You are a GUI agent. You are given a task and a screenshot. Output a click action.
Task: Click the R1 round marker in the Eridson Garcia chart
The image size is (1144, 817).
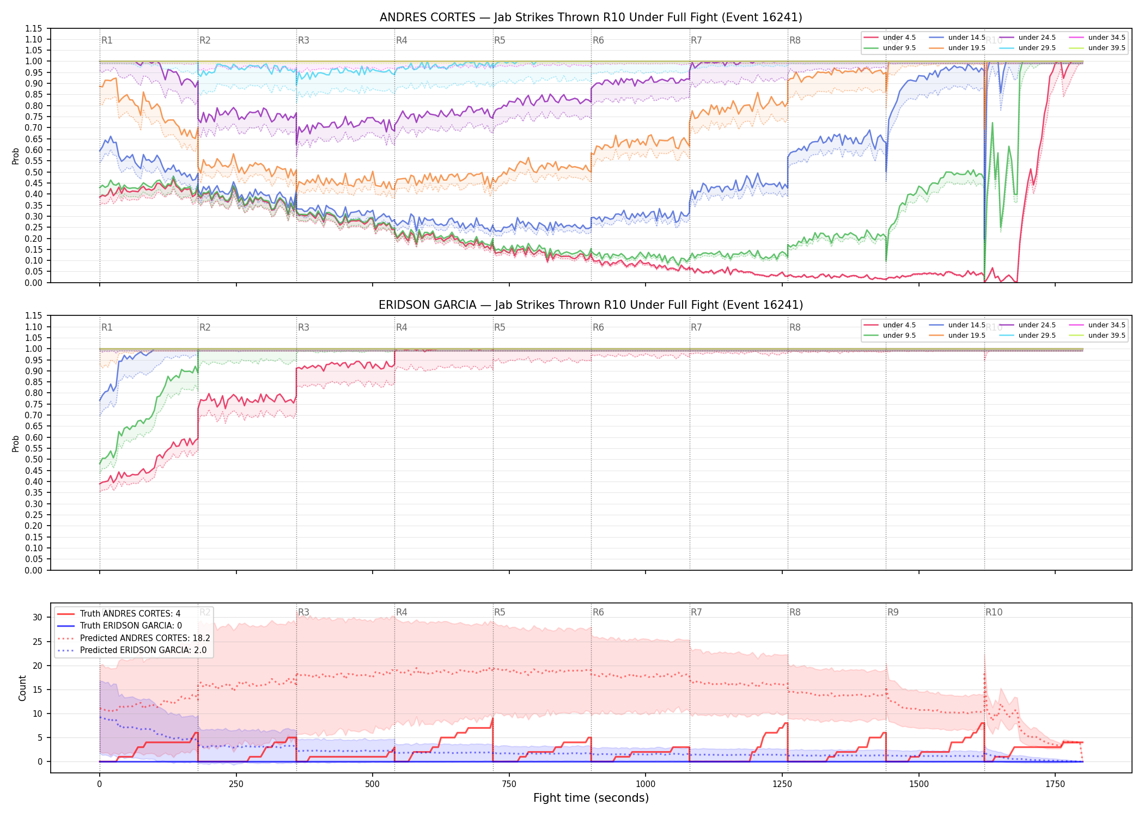click(x=107, y=327)
